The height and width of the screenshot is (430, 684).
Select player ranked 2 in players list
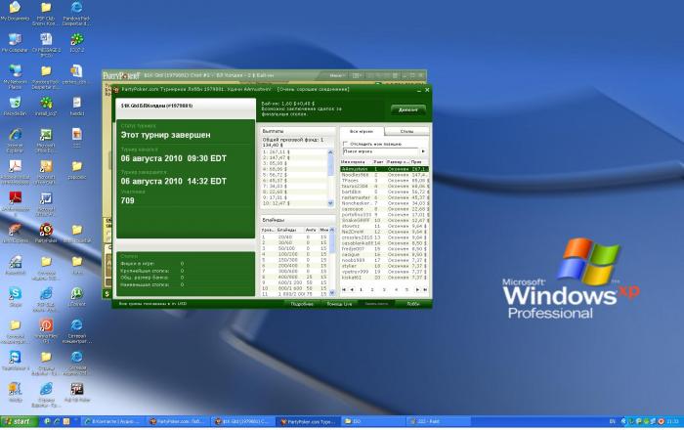pos(385,174)
